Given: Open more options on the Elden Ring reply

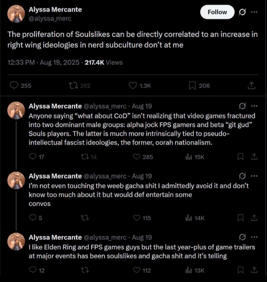Looking at the screenshot, I should (254, 237).
